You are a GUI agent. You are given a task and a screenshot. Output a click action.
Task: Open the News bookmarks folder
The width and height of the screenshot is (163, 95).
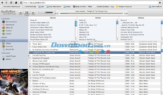point(67,7)
